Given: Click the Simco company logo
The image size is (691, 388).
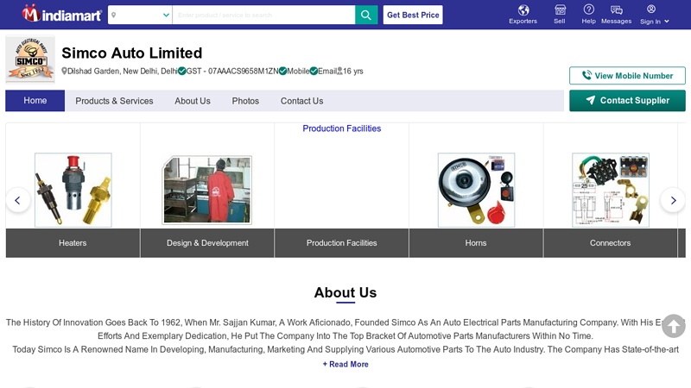Looking at the screenshot, I should 30,59.
